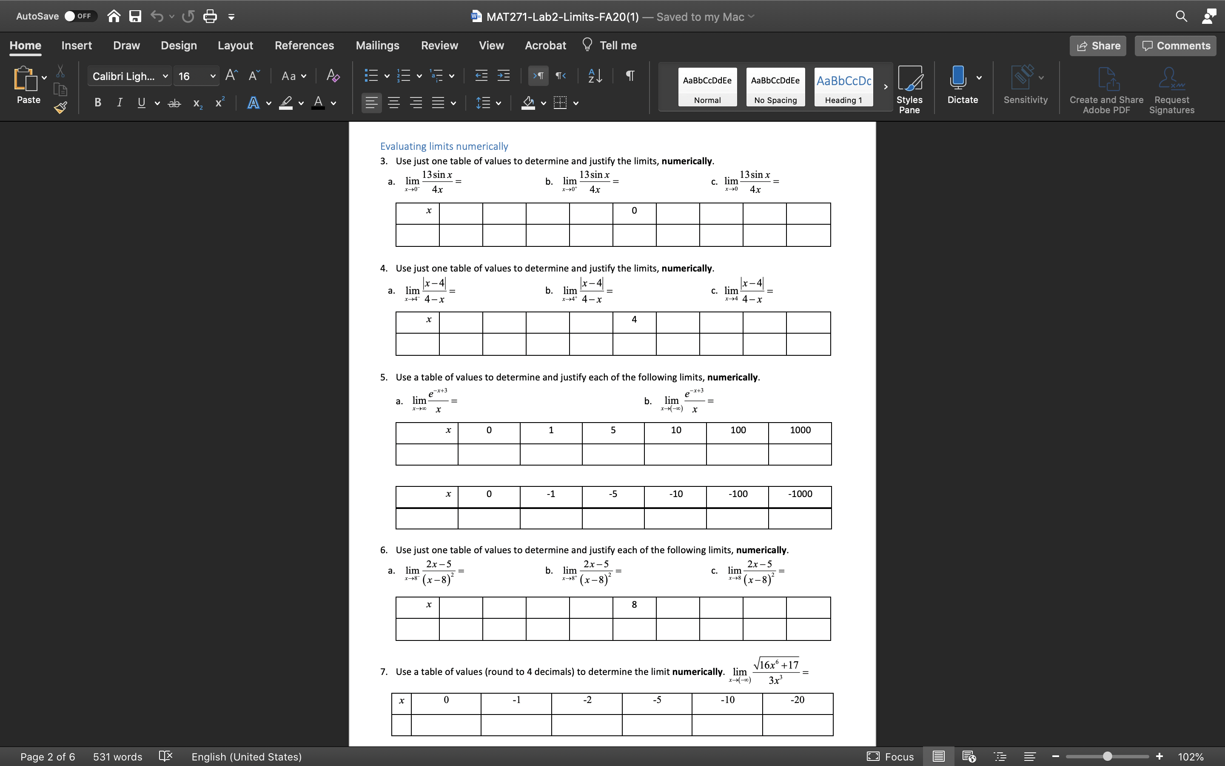Start Dictate microphone
This screenshot has width=1225, height=766.
958,78
